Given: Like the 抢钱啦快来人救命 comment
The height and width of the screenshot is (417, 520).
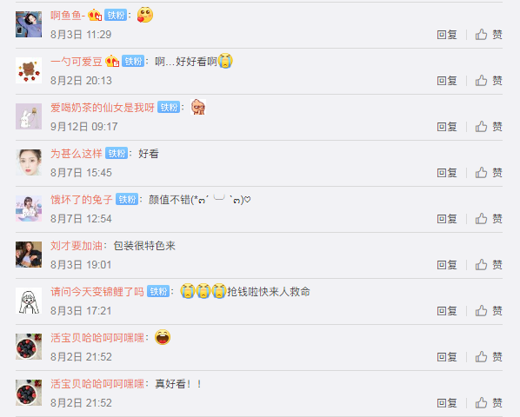Looking at the screenshot, I should [x=489, y=311].
